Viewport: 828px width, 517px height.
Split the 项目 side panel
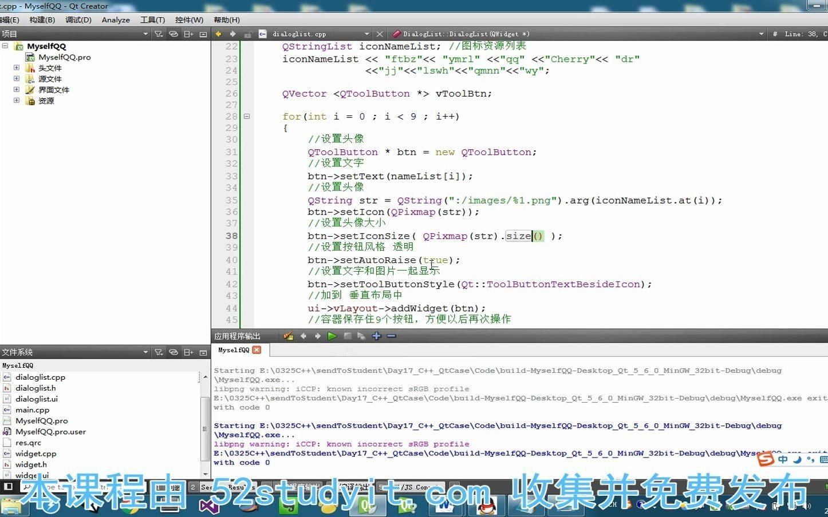188,34
